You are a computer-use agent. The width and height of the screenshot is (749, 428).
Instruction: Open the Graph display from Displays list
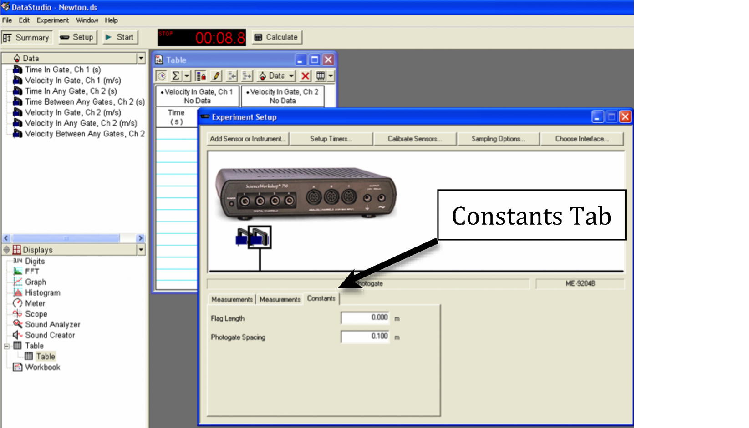pos(35,282)
